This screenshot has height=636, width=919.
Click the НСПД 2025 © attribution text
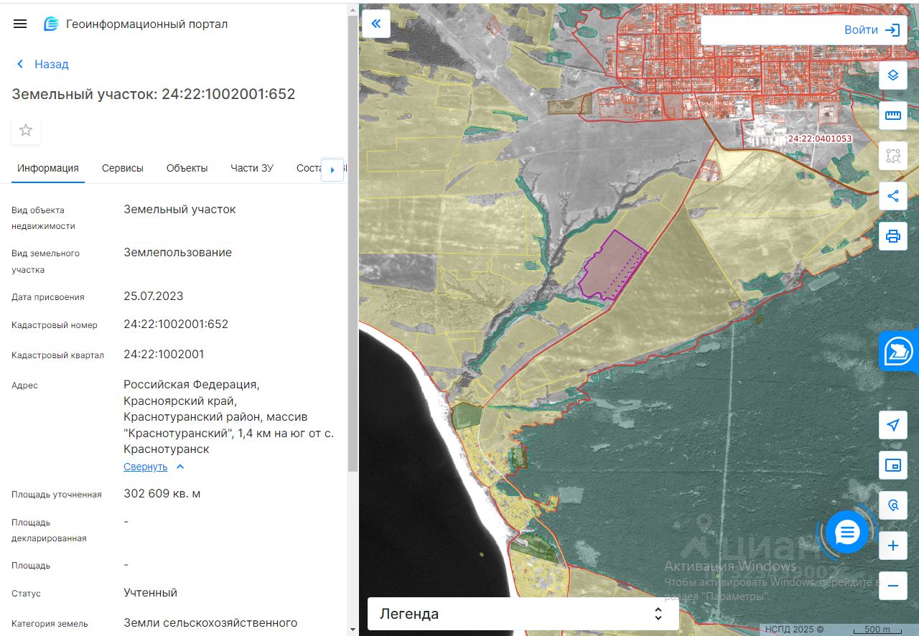tap(794, 630)
